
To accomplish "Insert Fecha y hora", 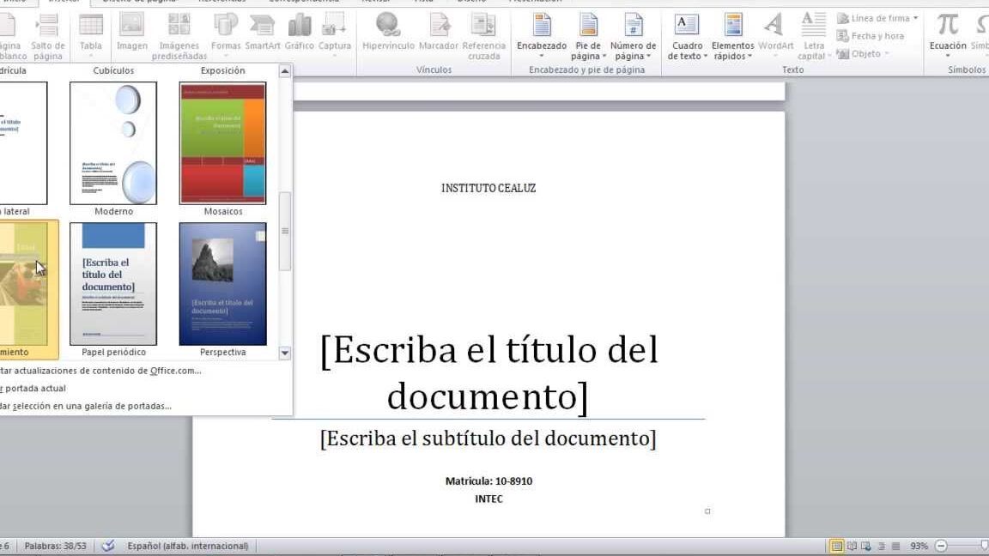I will click(x=871, y=36).
